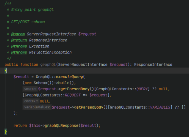Click the "variableValues:" inlay hint

click(x=37, y=107)
